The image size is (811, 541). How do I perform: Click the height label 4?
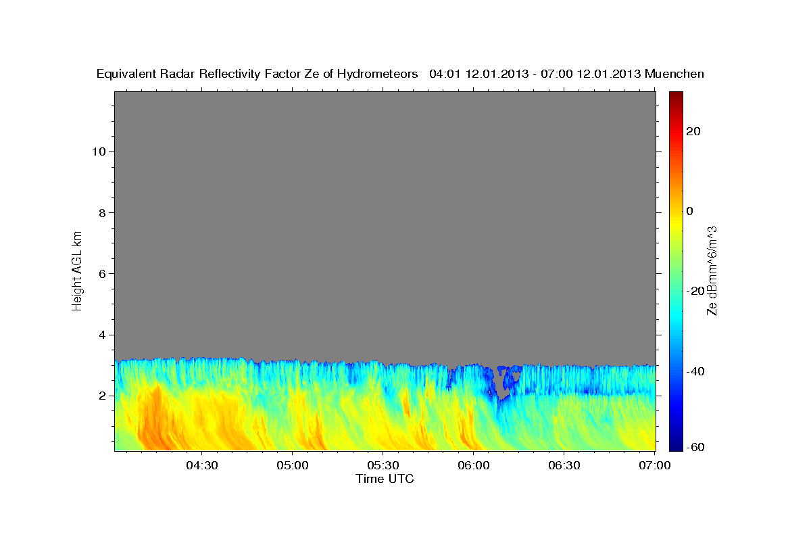[101, 335]
